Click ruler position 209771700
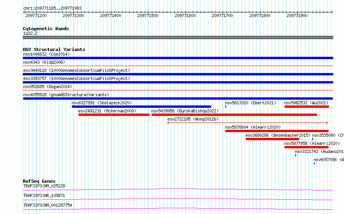 pyautogui.click(x=223, y=15)
